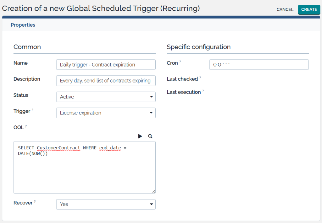Show help tooltip next to OQL label
The height and width of the screenshot is (223, 322).
(x=26, y=126)
